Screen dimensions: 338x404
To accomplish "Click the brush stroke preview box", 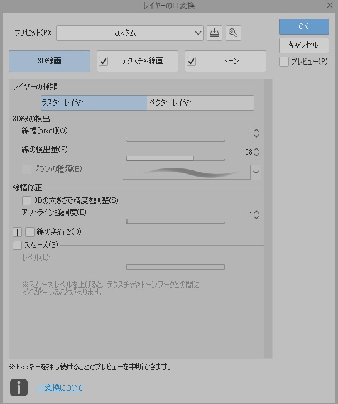I will (187, 172).
